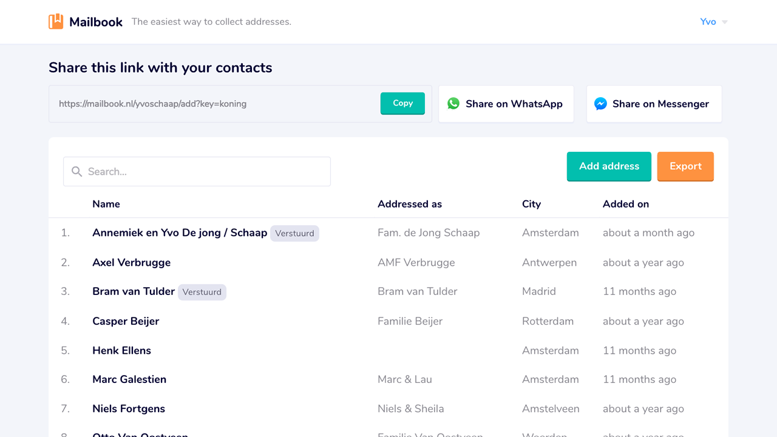777x437 pixels.
Task: Open the contact Henk Ellens
Action: [x=121, y=350]
